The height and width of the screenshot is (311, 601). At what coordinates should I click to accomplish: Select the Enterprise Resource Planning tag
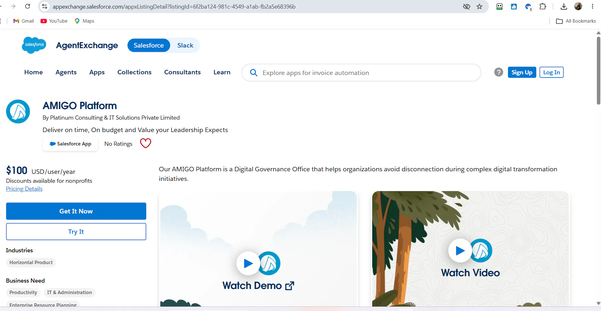point(43,305)
